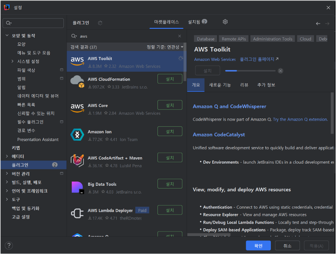Clear the aws search text
The height and width of the screenshot is (254, 336).
click(x=180, y=36)
